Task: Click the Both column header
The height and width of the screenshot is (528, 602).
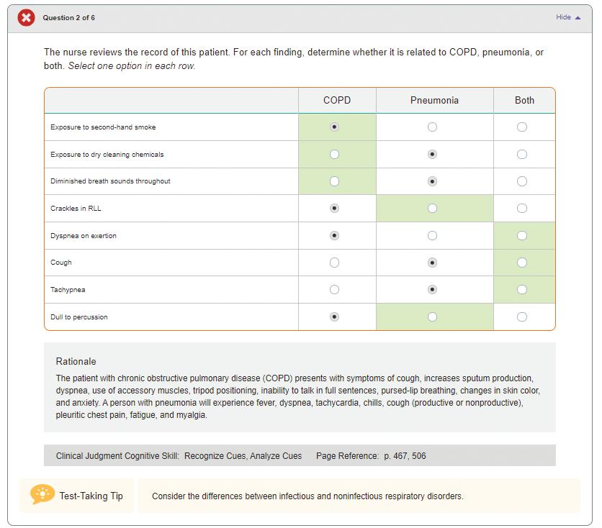Action: tap(524, 100)
